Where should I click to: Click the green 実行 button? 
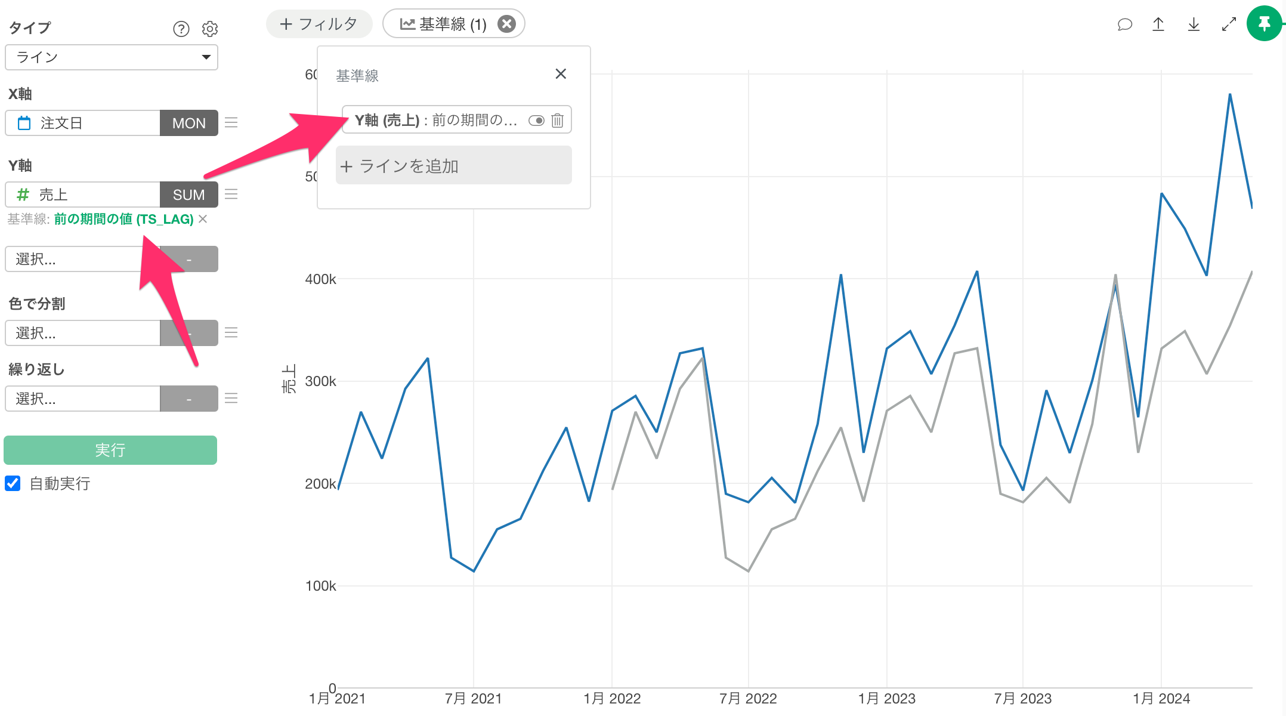[x=110, y=450]
